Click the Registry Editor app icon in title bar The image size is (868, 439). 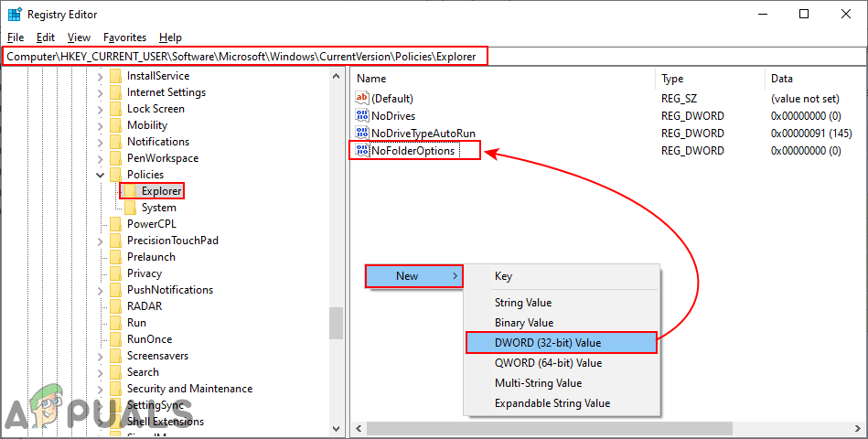pyautogui.click(x=14, y=15)
